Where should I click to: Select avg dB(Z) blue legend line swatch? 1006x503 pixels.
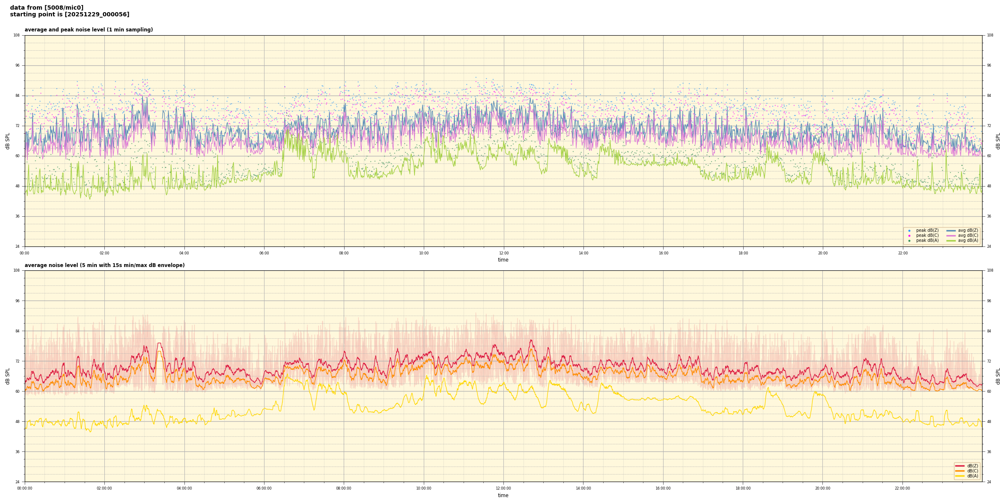tap(951, 231)
